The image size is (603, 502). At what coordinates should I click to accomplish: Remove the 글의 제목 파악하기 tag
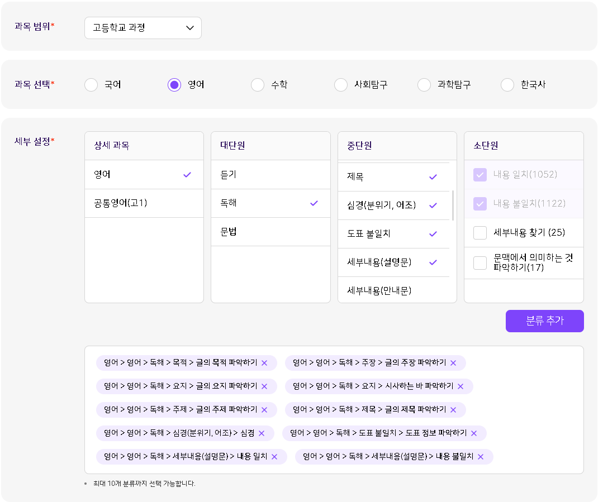(x=453, y=410)
